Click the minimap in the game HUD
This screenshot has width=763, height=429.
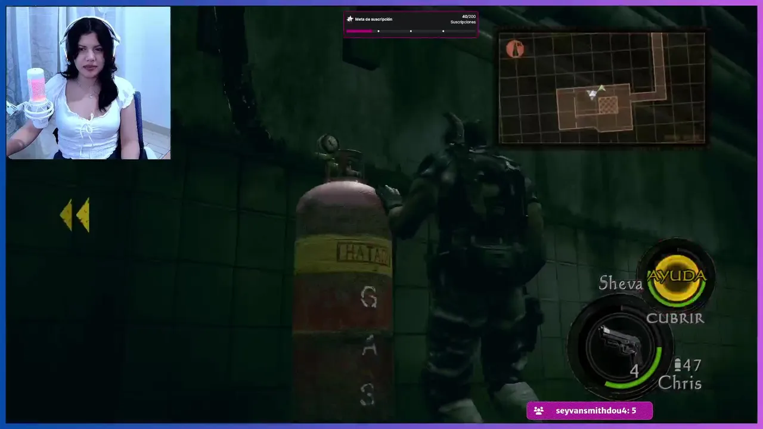tap(602, 88)
